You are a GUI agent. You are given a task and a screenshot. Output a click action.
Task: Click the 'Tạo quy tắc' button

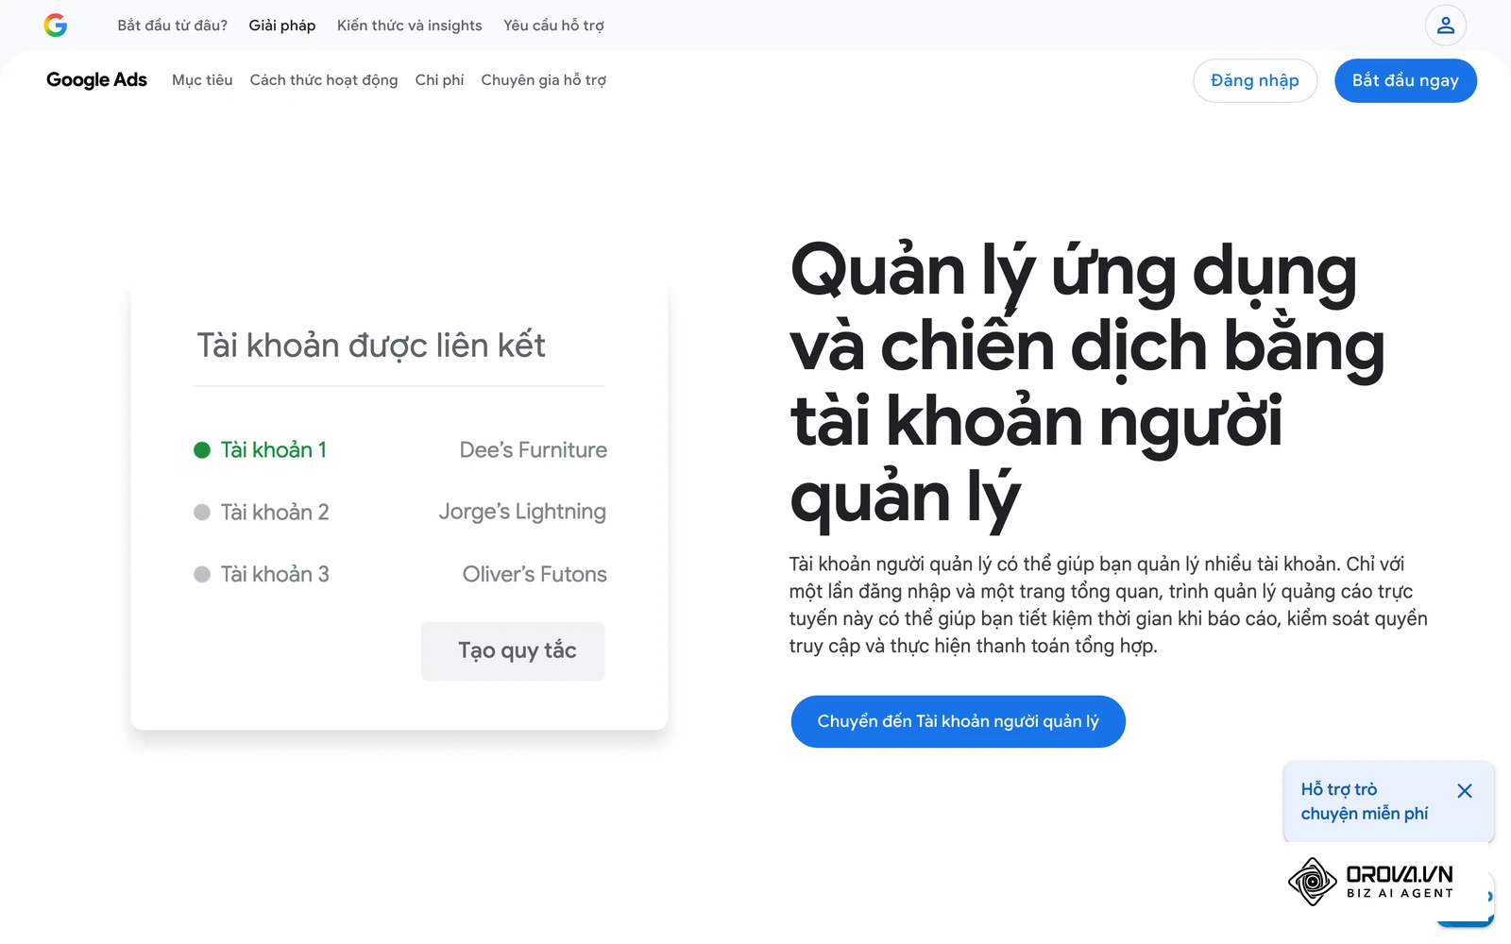[x=513, y=650]
